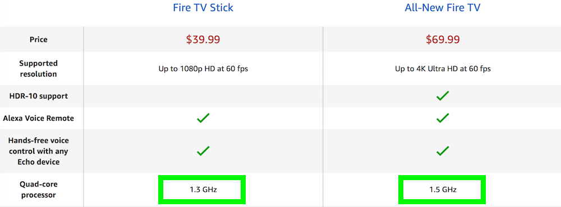Select the $69.99 price

pos(443,39)
